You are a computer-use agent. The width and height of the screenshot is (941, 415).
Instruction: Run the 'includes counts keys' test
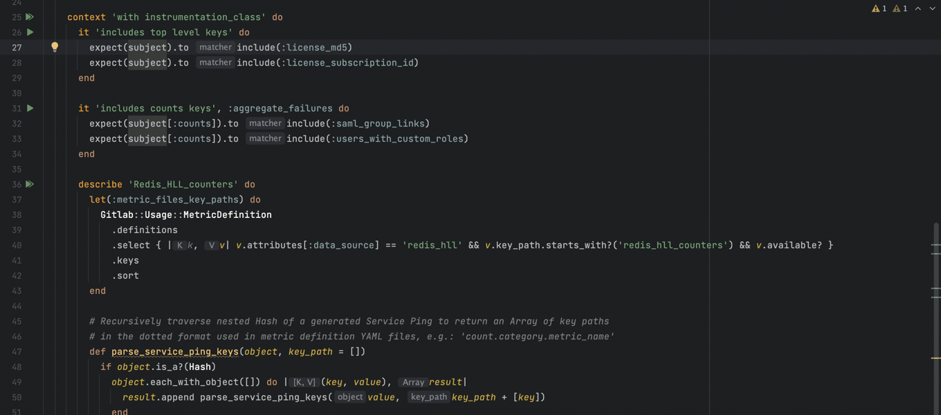[30, 109]
